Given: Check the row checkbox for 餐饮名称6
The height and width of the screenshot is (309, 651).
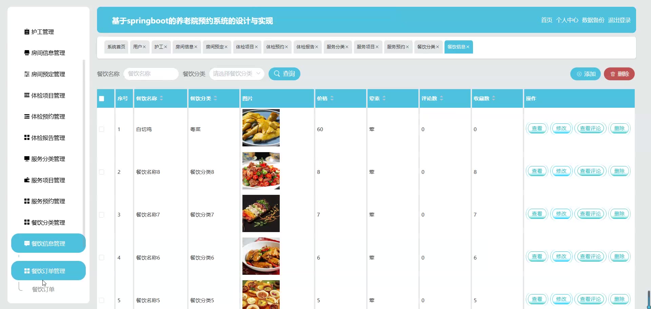Looking at the screenshot, I should tap(102, 257).
